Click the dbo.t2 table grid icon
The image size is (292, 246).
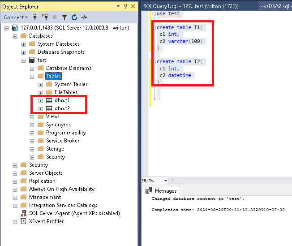click(x=49, y=108)
